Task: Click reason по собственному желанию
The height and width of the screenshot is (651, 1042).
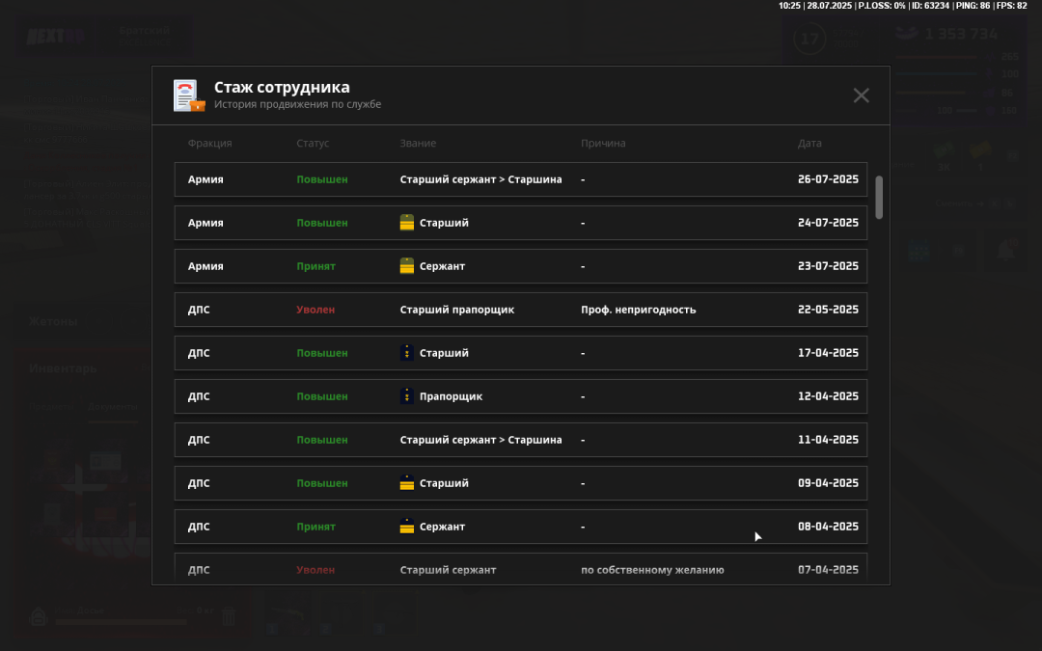Action: point(652,570)
